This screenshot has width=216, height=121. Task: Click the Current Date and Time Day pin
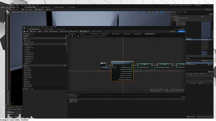pos(132,72)
